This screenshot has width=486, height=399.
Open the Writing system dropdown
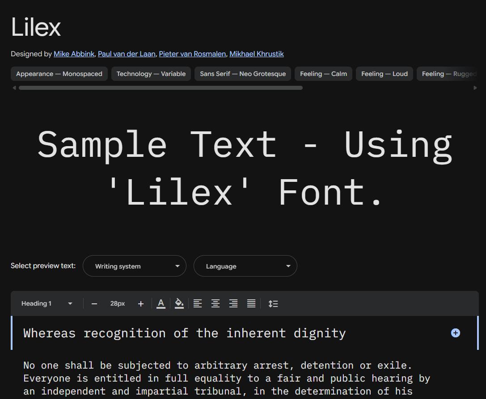coord(135,266)
